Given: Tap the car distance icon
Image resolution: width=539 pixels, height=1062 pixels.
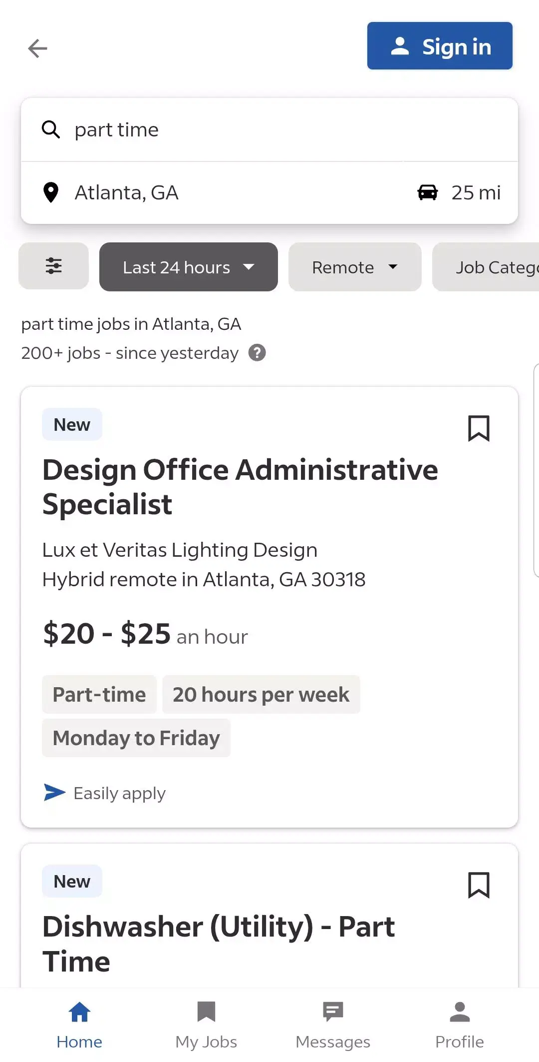Looking at the screenshot, I should coord(428,192).
